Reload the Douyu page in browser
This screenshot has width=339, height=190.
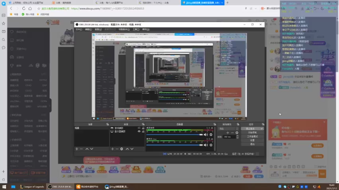23,8
